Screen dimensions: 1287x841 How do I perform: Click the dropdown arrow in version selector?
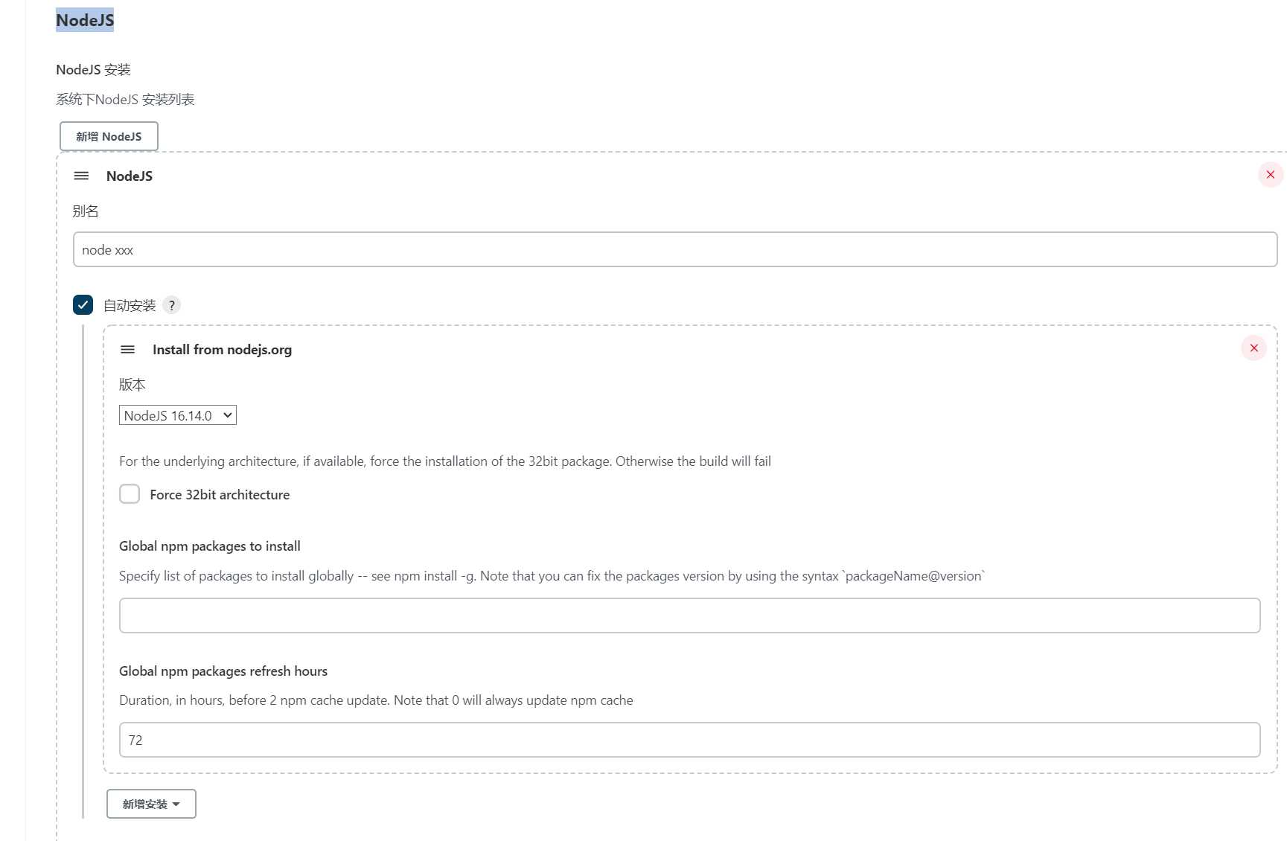pyautogui.click(x=228, y=415)
